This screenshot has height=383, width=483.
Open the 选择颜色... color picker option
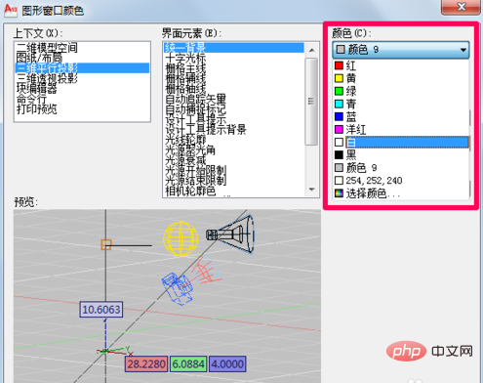(401, 193)
